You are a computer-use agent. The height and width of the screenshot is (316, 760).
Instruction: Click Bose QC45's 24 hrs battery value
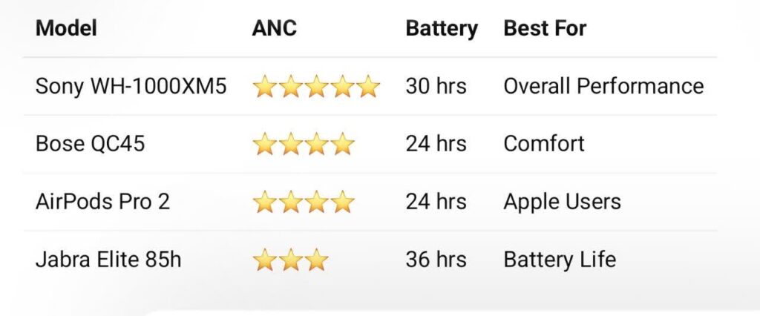436,143
